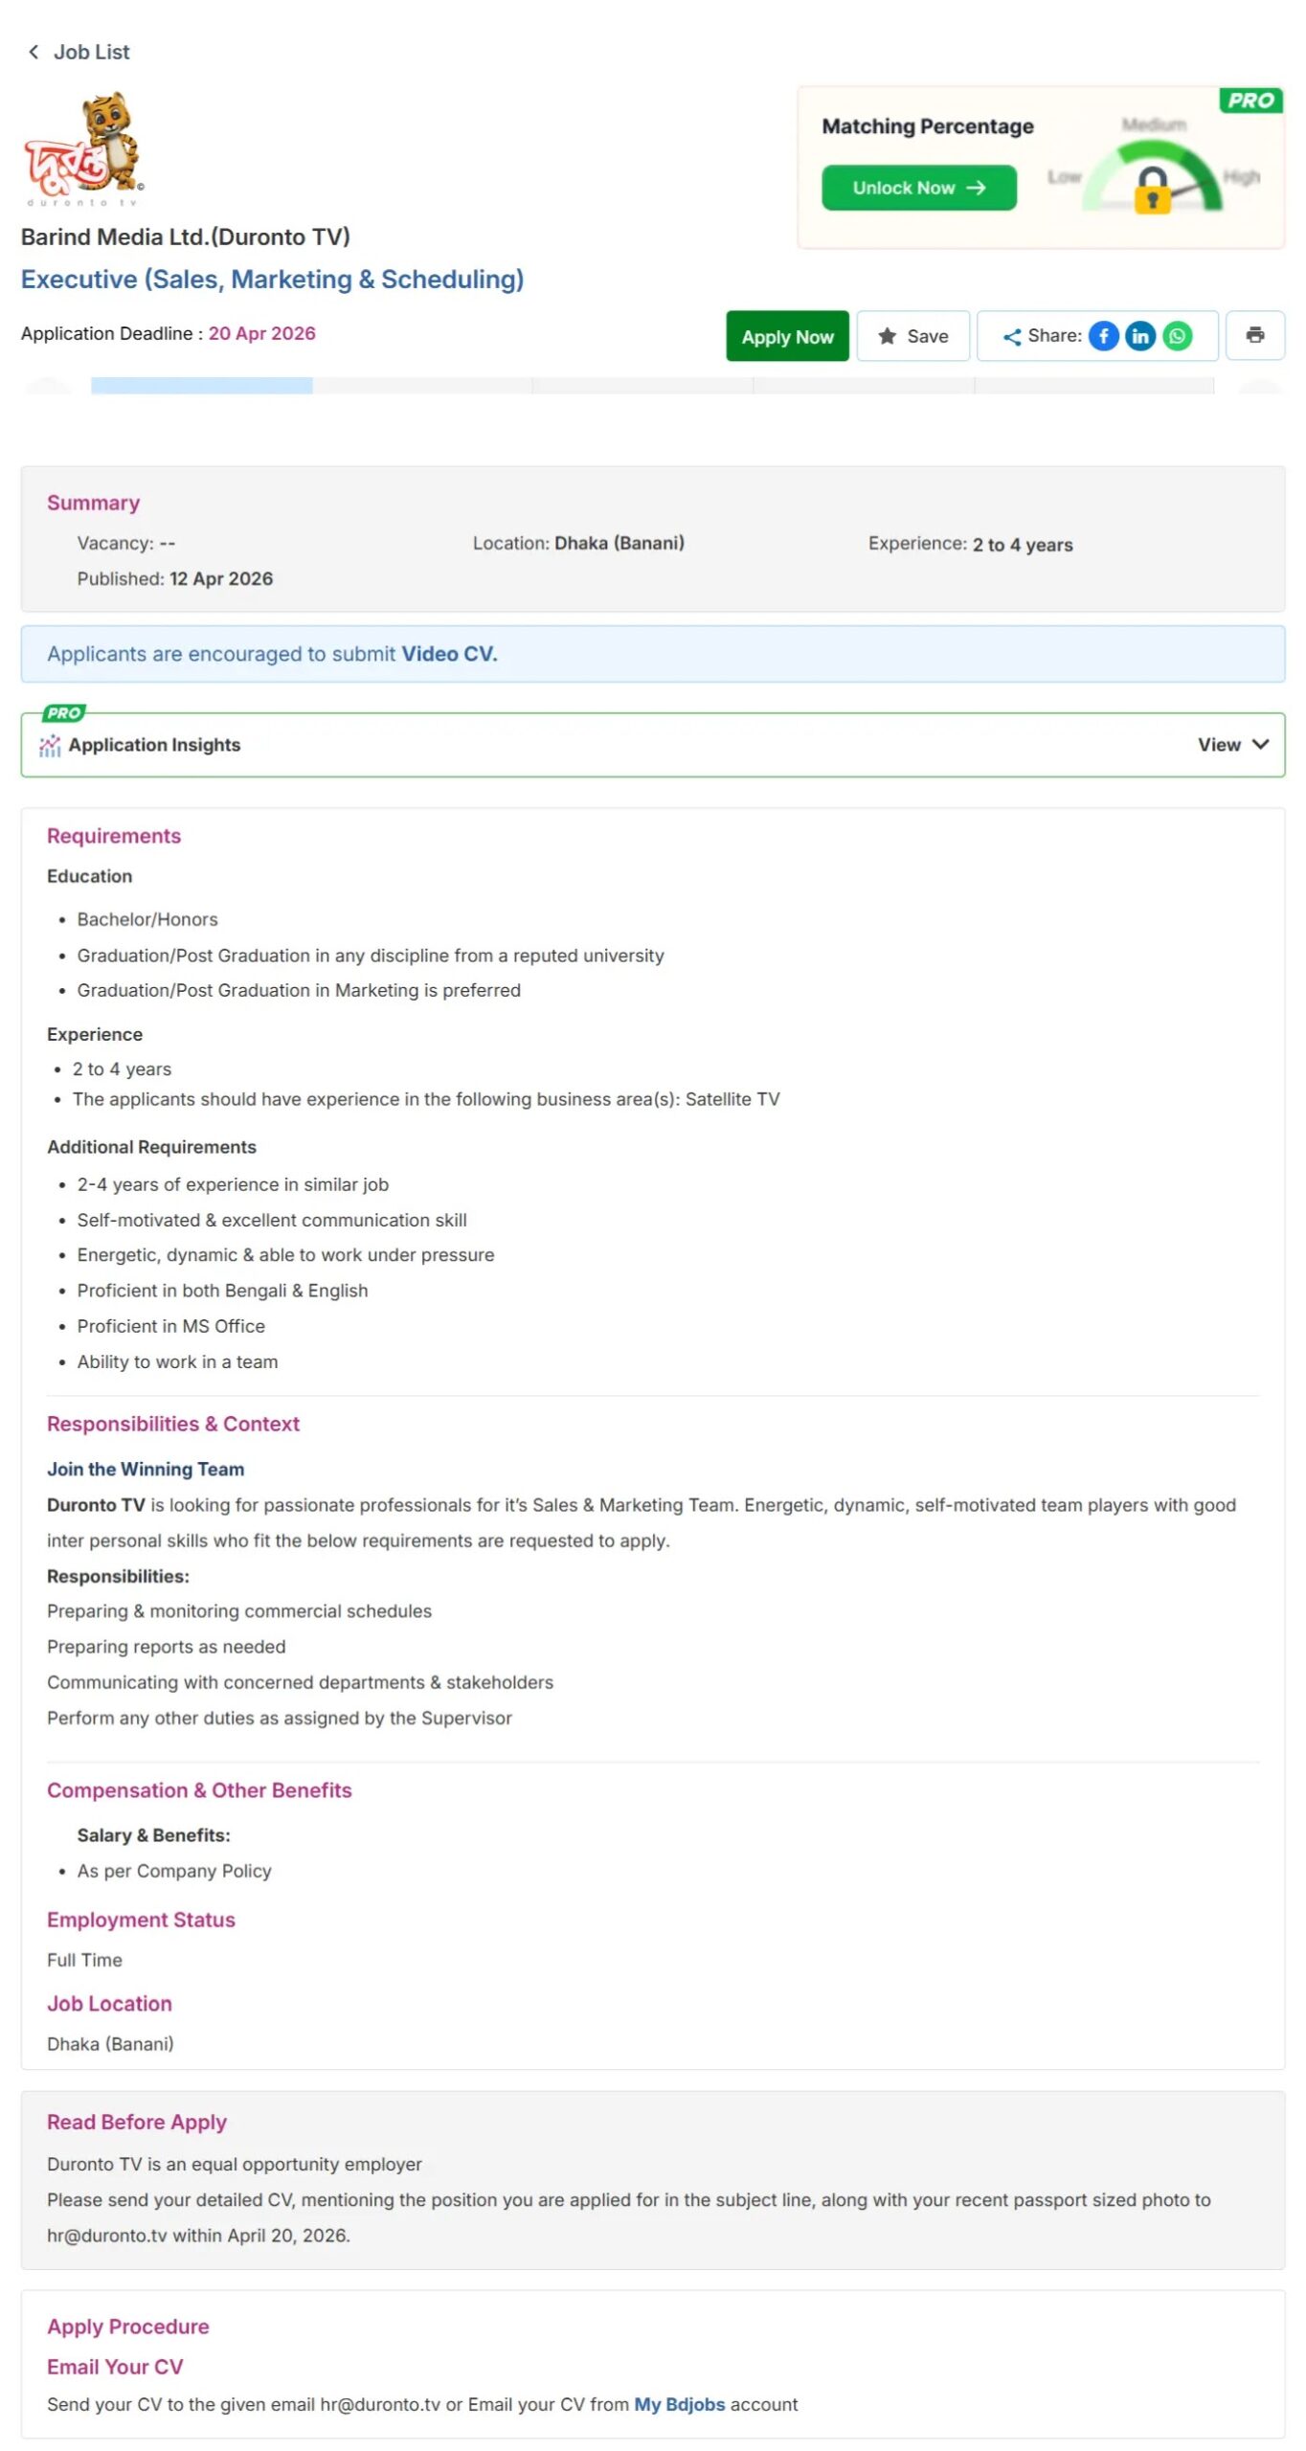Click the PRO badge on Matching Percentage
Screen dimensions: 1306x2451
click(x=1250, y=101)
